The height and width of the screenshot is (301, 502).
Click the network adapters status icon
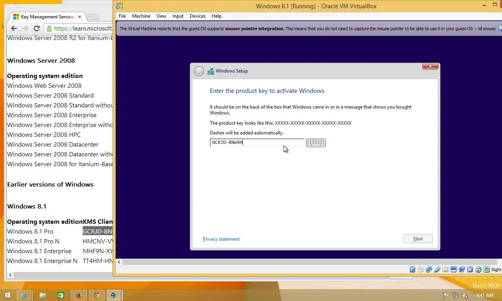click(429, 270)
